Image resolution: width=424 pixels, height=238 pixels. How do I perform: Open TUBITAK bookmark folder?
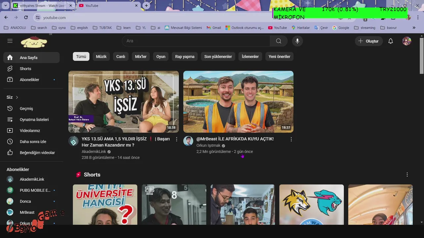[x=102, y=28]
